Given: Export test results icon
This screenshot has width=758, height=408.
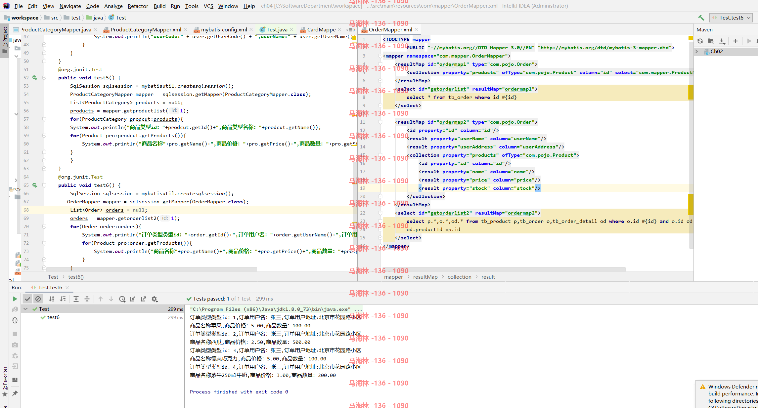Looking at the screenshot, I should (x=143, y=299).
